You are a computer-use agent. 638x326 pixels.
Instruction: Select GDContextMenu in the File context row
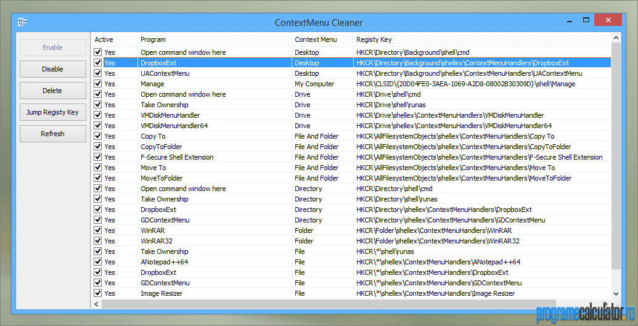click(165, 282)
